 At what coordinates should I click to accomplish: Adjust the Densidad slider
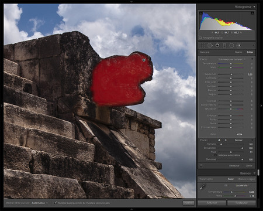(x=230, y=159)
